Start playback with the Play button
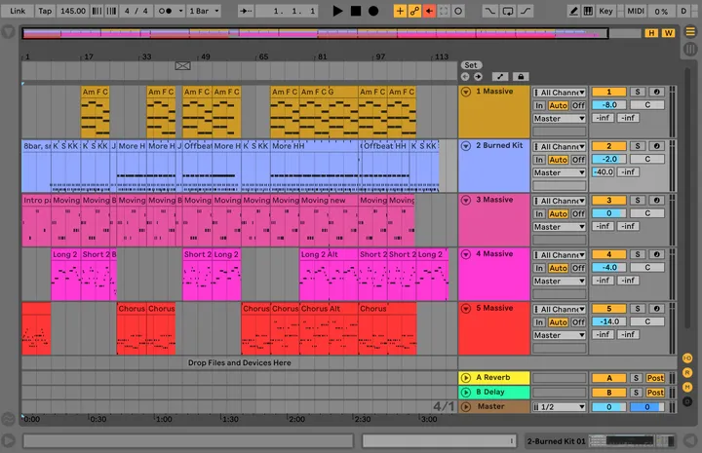The width and height of the screenshot is (702, 453). tap(338, 11)
